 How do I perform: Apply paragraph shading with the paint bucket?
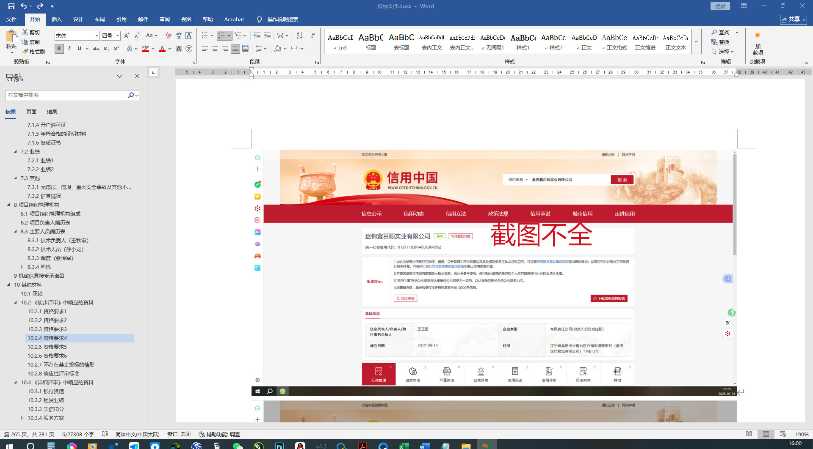tap(278, 49)
